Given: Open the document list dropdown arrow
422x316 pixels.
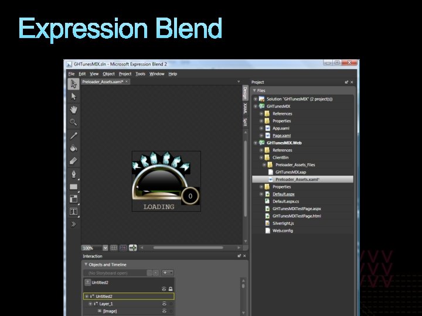Looking at the screenshot, I should [239, 82].
